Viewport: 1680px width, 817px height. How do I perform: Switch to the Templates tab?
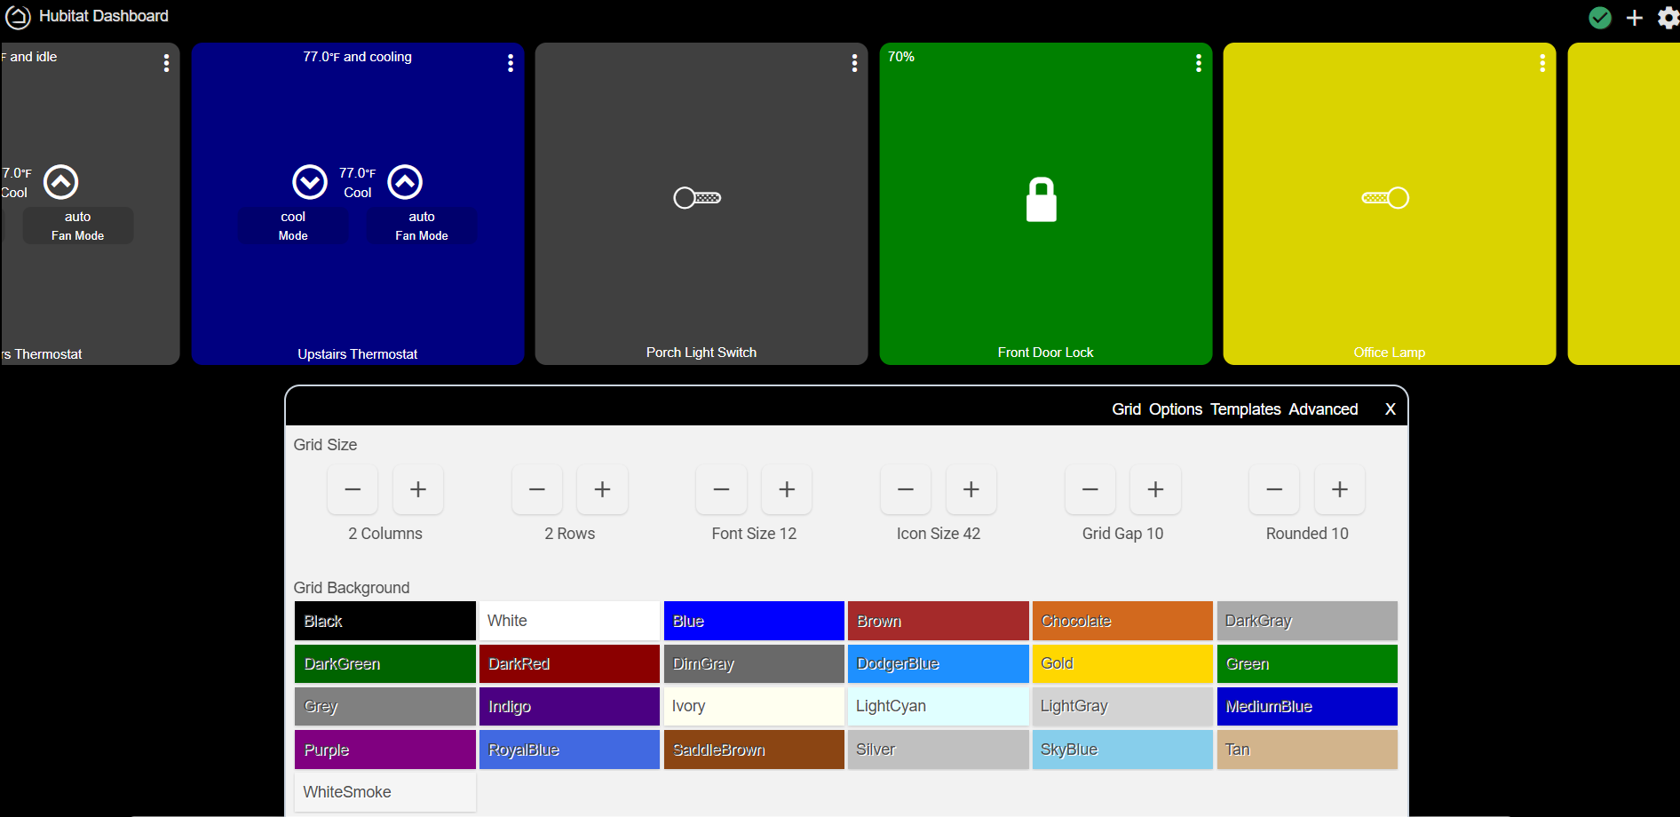(x=1245, y=409)
